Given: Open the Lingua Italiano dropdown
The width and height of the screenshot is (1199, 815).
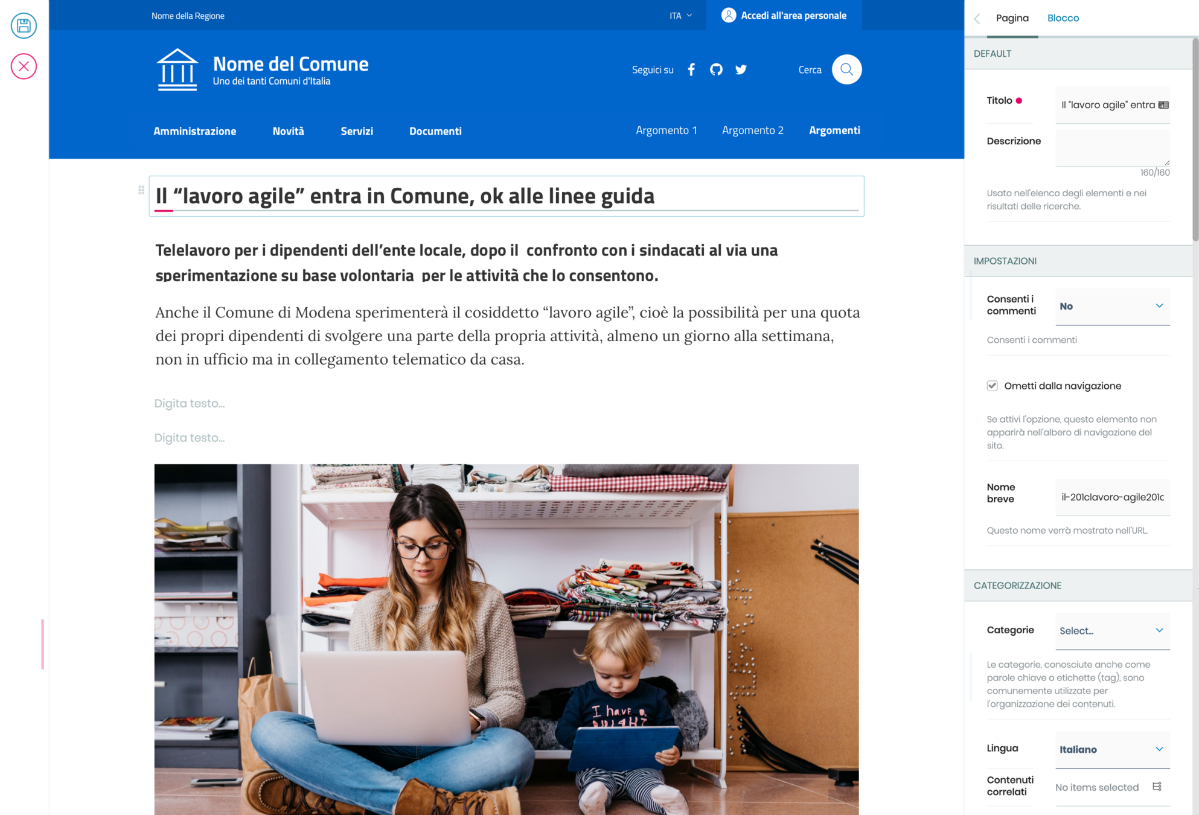Looking at the screenshot, I should coord(1112,749).
